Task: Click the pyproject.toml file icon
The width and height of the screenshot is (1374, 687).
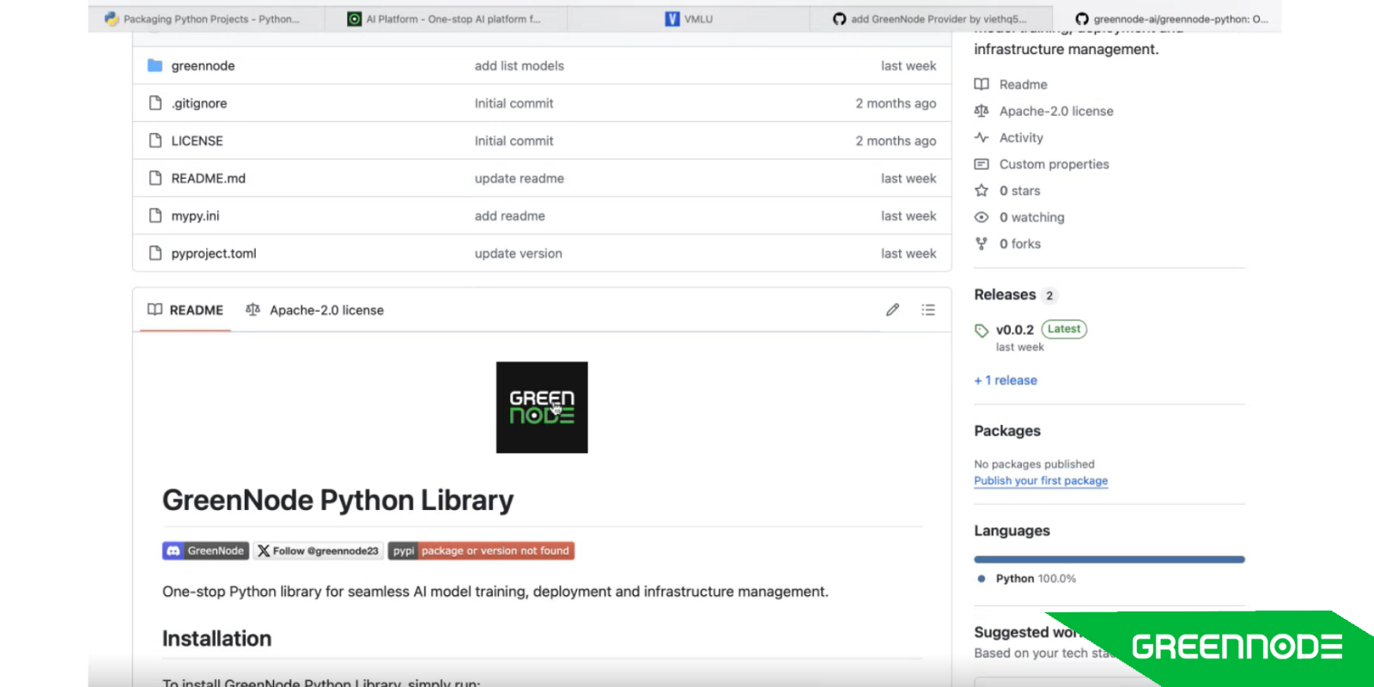Action: 155,253
